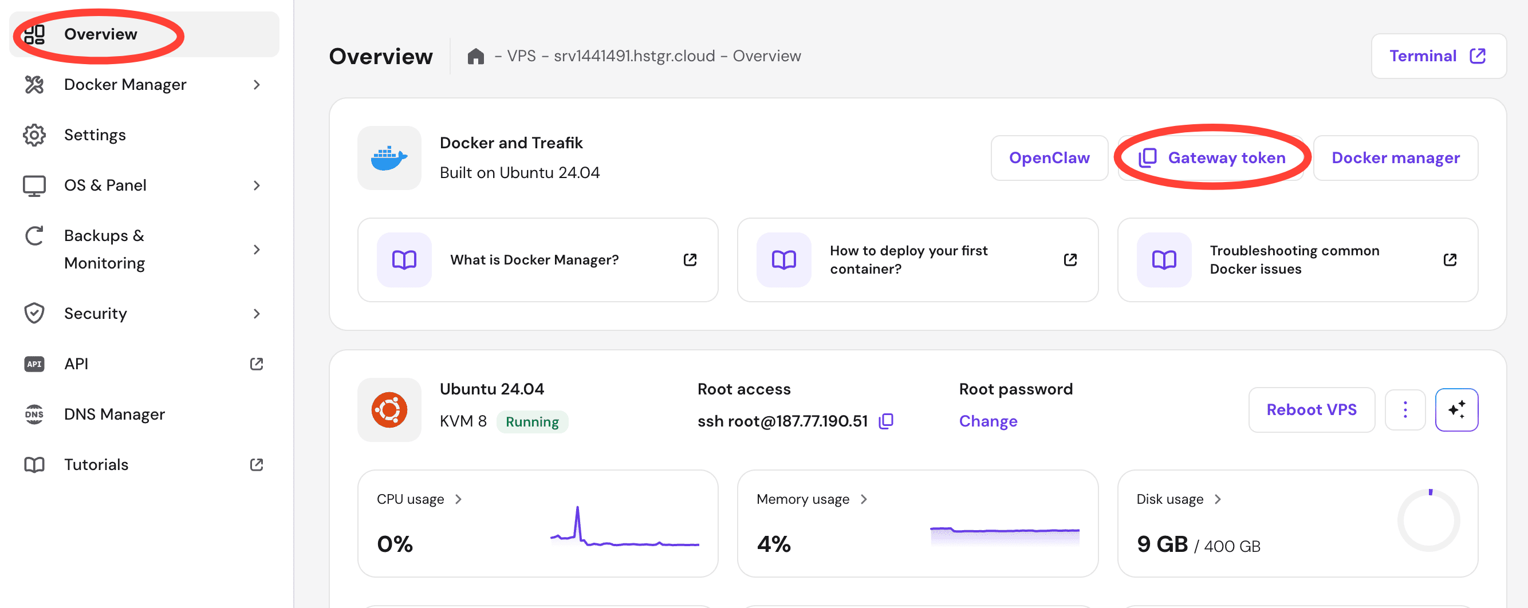Open the OpenClaw button
Image resolution: width=1528 pixels, height=608 pixels.
(1049, 158)
